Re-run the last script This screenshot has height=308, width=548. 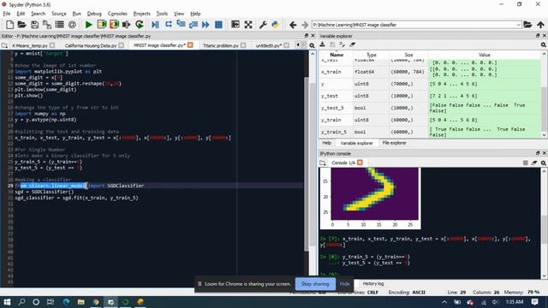140,25
